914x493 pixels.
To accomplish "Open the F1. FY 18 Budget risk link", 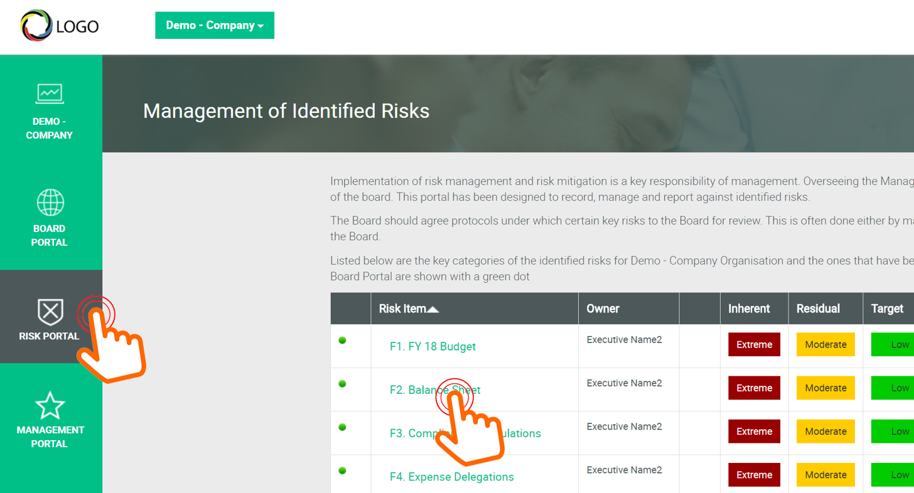I will [x=431, y=346].
